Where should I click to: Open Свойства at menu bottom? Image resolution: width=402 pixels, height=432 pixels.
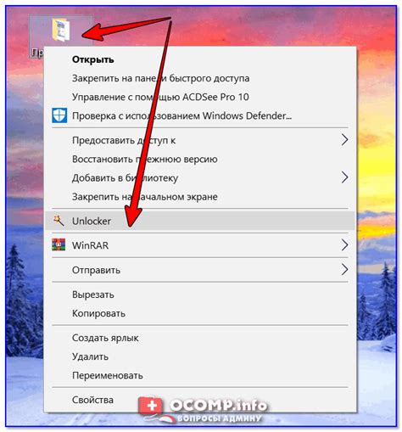click(92, 400)
